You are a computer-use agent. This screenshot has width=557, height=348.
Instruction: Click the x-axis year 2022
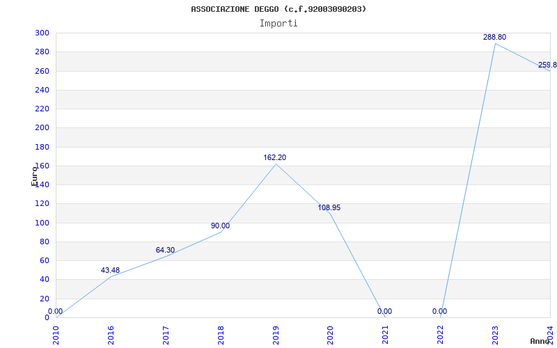coord(440,335)
